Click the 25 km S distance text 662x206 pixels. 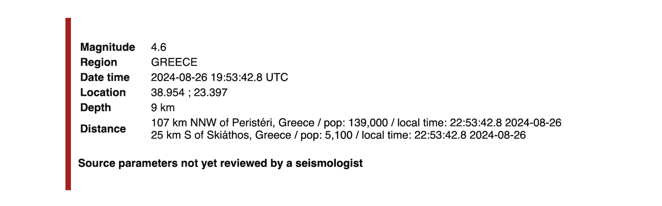pos(171,135)
